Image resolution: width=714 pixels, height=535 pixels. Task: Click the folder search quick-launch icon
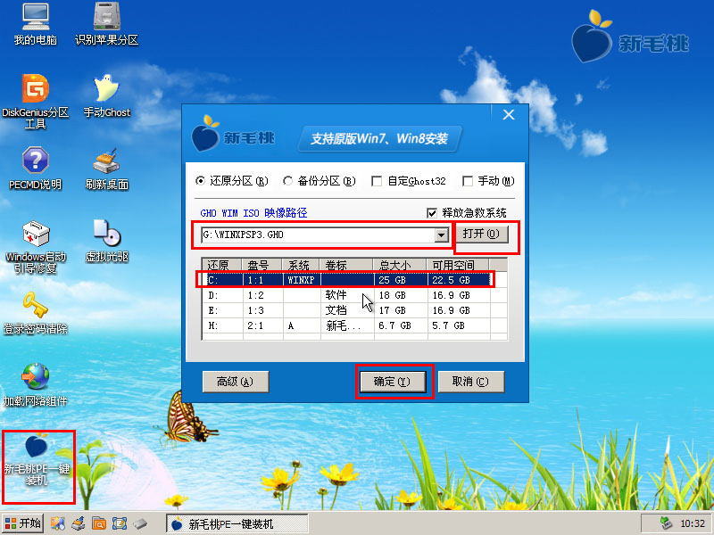click(99, 523)
